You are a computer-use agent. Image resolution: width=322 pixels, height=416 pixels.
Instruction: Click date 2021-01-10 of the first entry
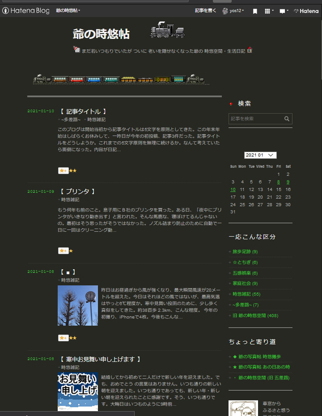point(41,111)
